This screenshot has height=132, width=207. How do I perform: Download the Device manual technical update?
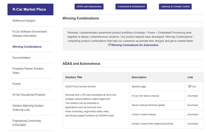coord(192,105)
